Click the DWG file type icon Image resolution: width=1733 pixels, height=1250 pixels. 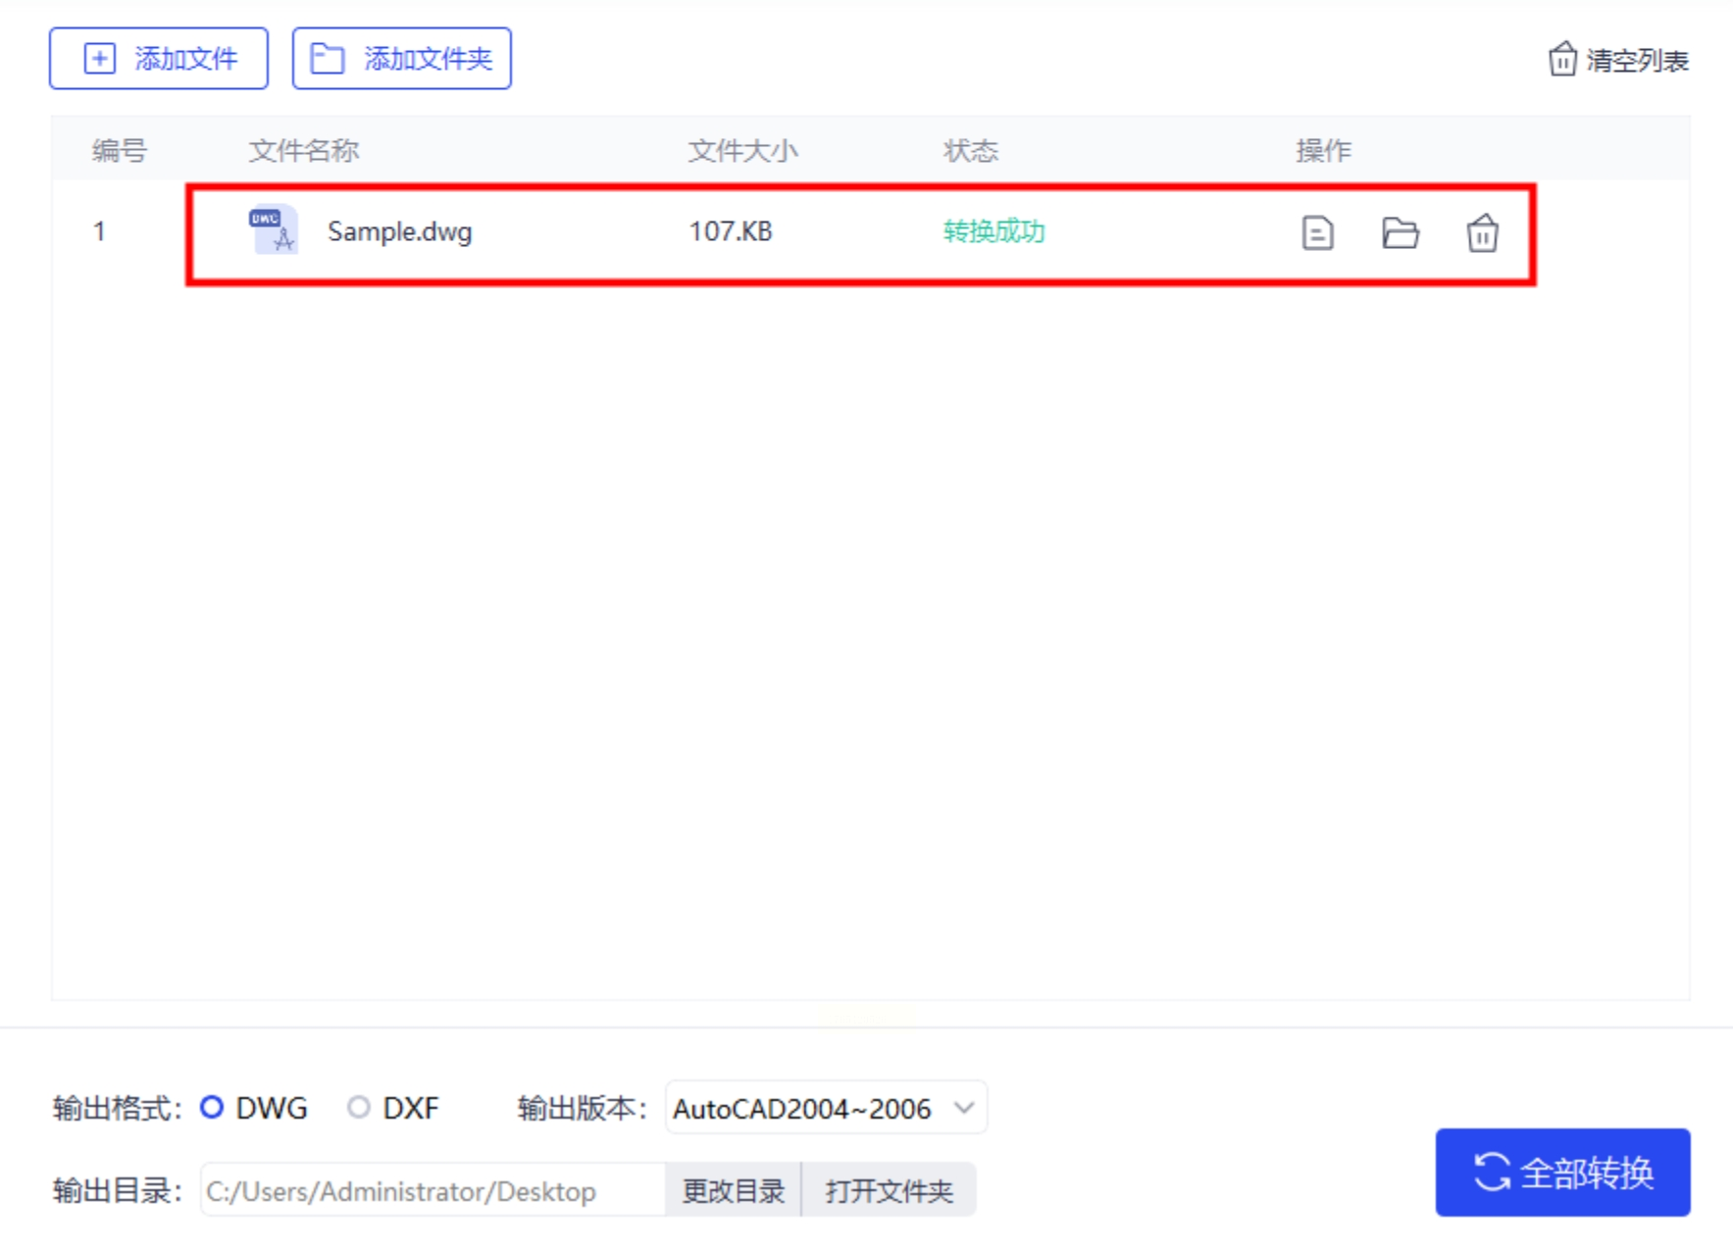[x=273, y=230]
